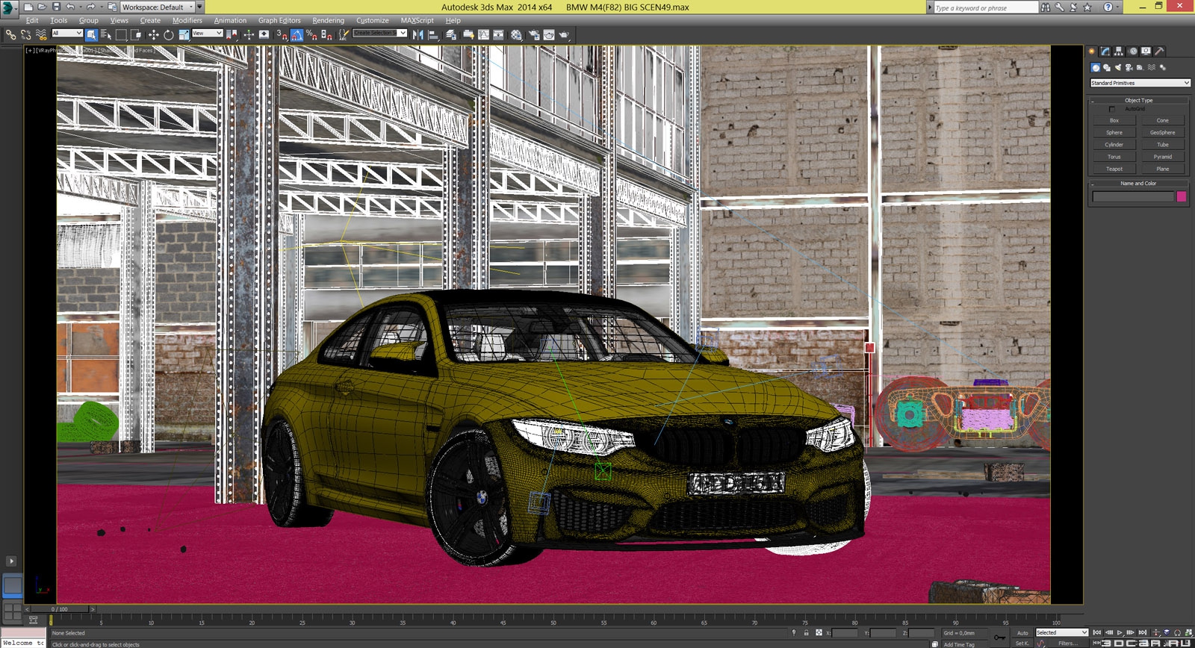The image size is (1195, 648).
Task: Toggle Angle Snap
Action: coord(297,34)
